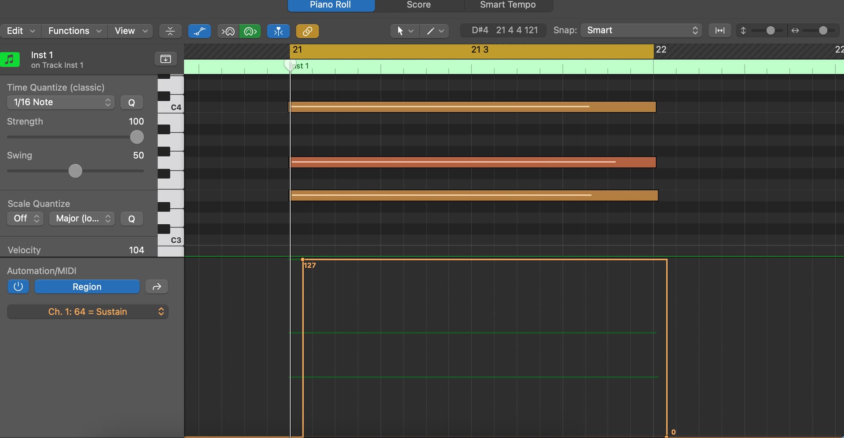
Task: Toggle the green MIDI Out button
Action: click(x=250, y=31)
